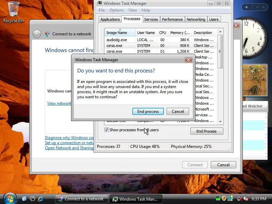Click Cancel in Connect to a network
Viewport: 272px width, 204px height.
(x=223, y=165)
